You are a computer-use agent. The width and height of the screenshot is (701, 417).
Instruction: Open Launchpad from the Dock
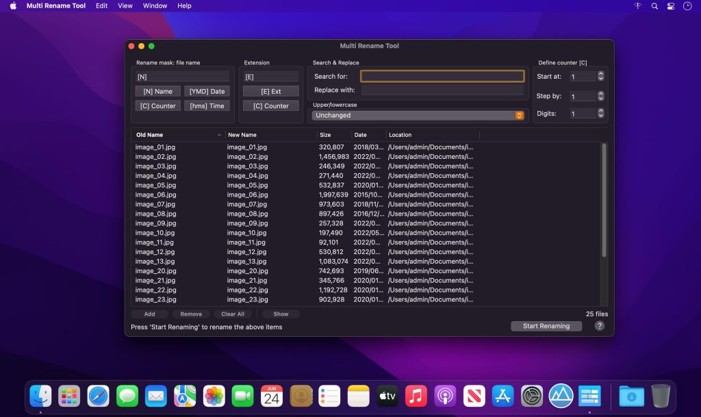pos(69,396)
